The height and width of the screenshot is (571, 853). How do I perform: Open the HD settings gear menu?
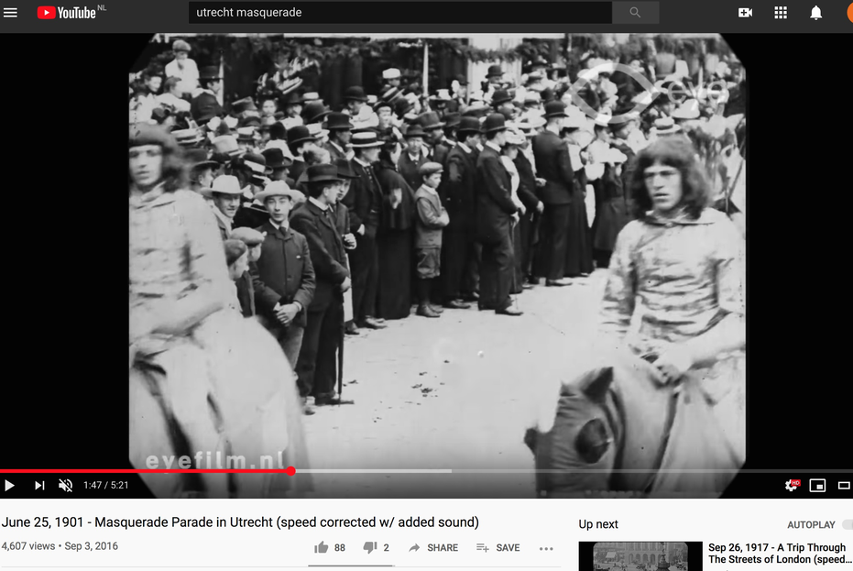[791, 485]
